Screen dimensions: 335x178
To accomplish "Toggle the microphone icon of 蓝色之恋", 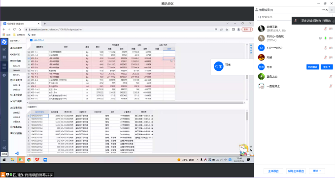I will click(331, 76).
